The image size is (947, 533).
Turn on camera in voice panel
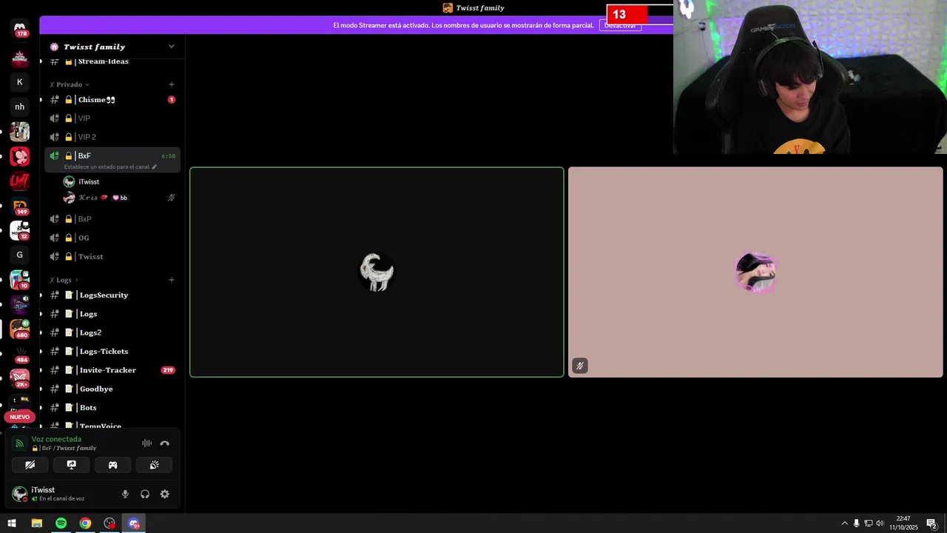click(30, 465)
